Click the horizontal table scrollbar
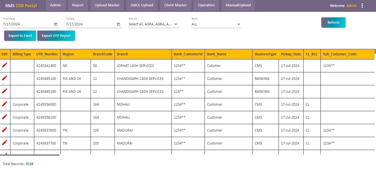 point(30,155)
